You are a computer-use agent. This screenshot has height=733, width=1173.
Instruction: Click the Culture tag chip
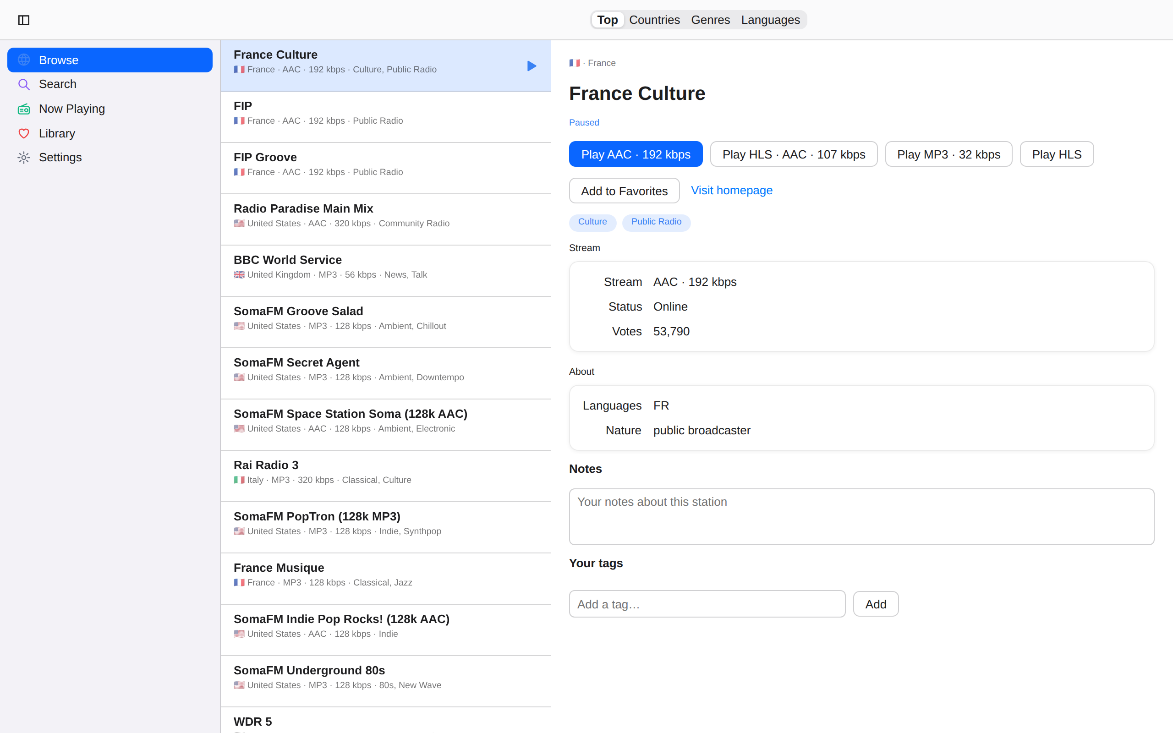pos(592,222)
